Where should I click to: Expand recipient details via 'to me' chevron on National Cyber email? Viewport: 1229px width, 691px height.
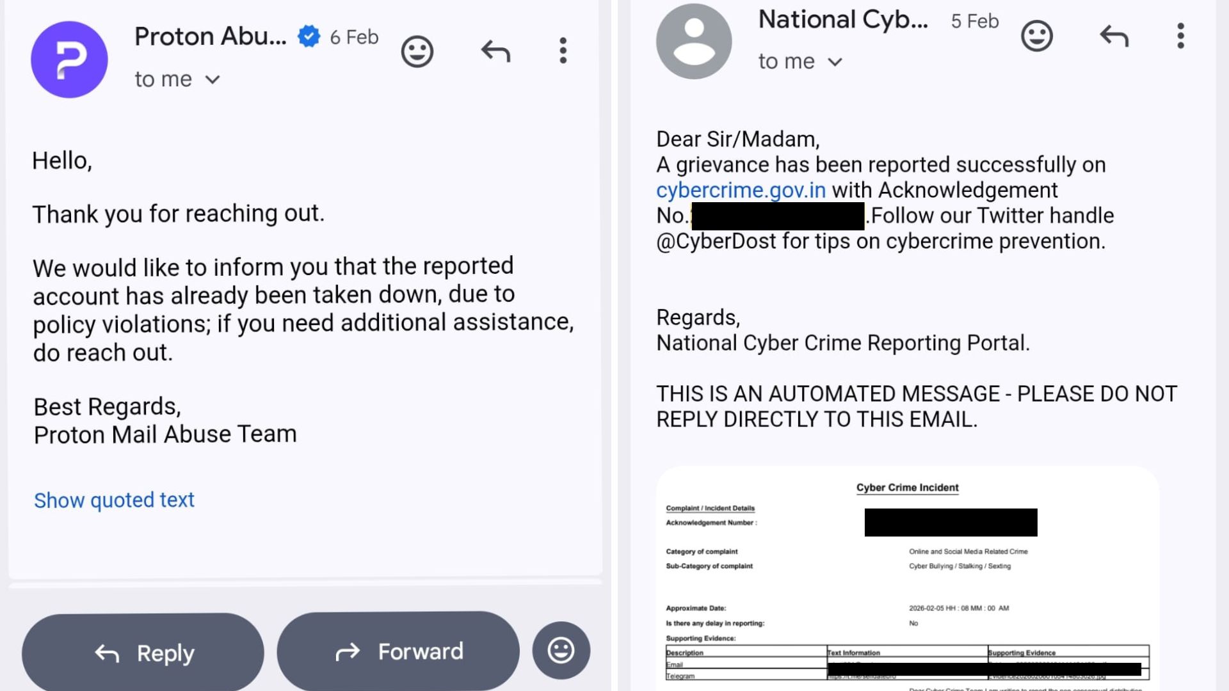(835, 61)
